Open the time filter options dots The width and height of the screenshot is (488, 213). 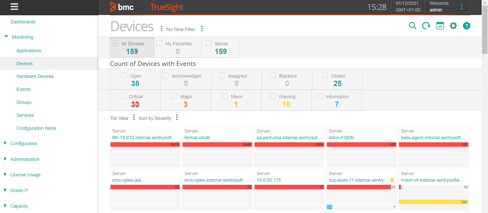(202, 29)
